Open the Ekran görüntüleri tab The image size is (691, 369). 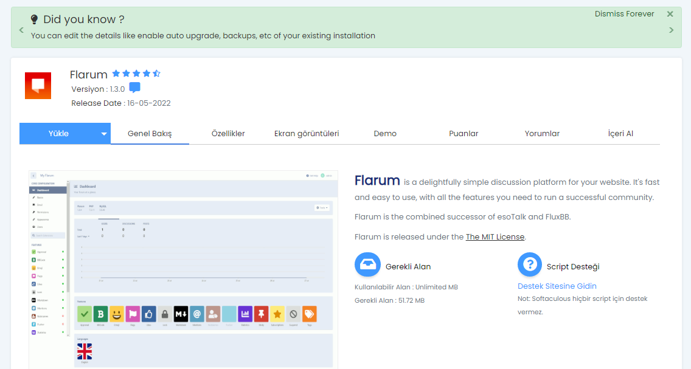(x=307, y=133)
